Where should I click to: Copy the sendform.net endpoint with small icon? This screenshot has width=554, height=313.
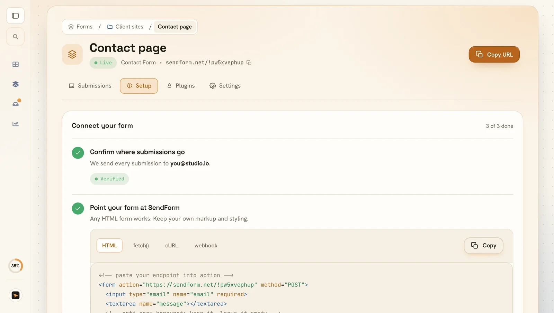tap(249, 63)
